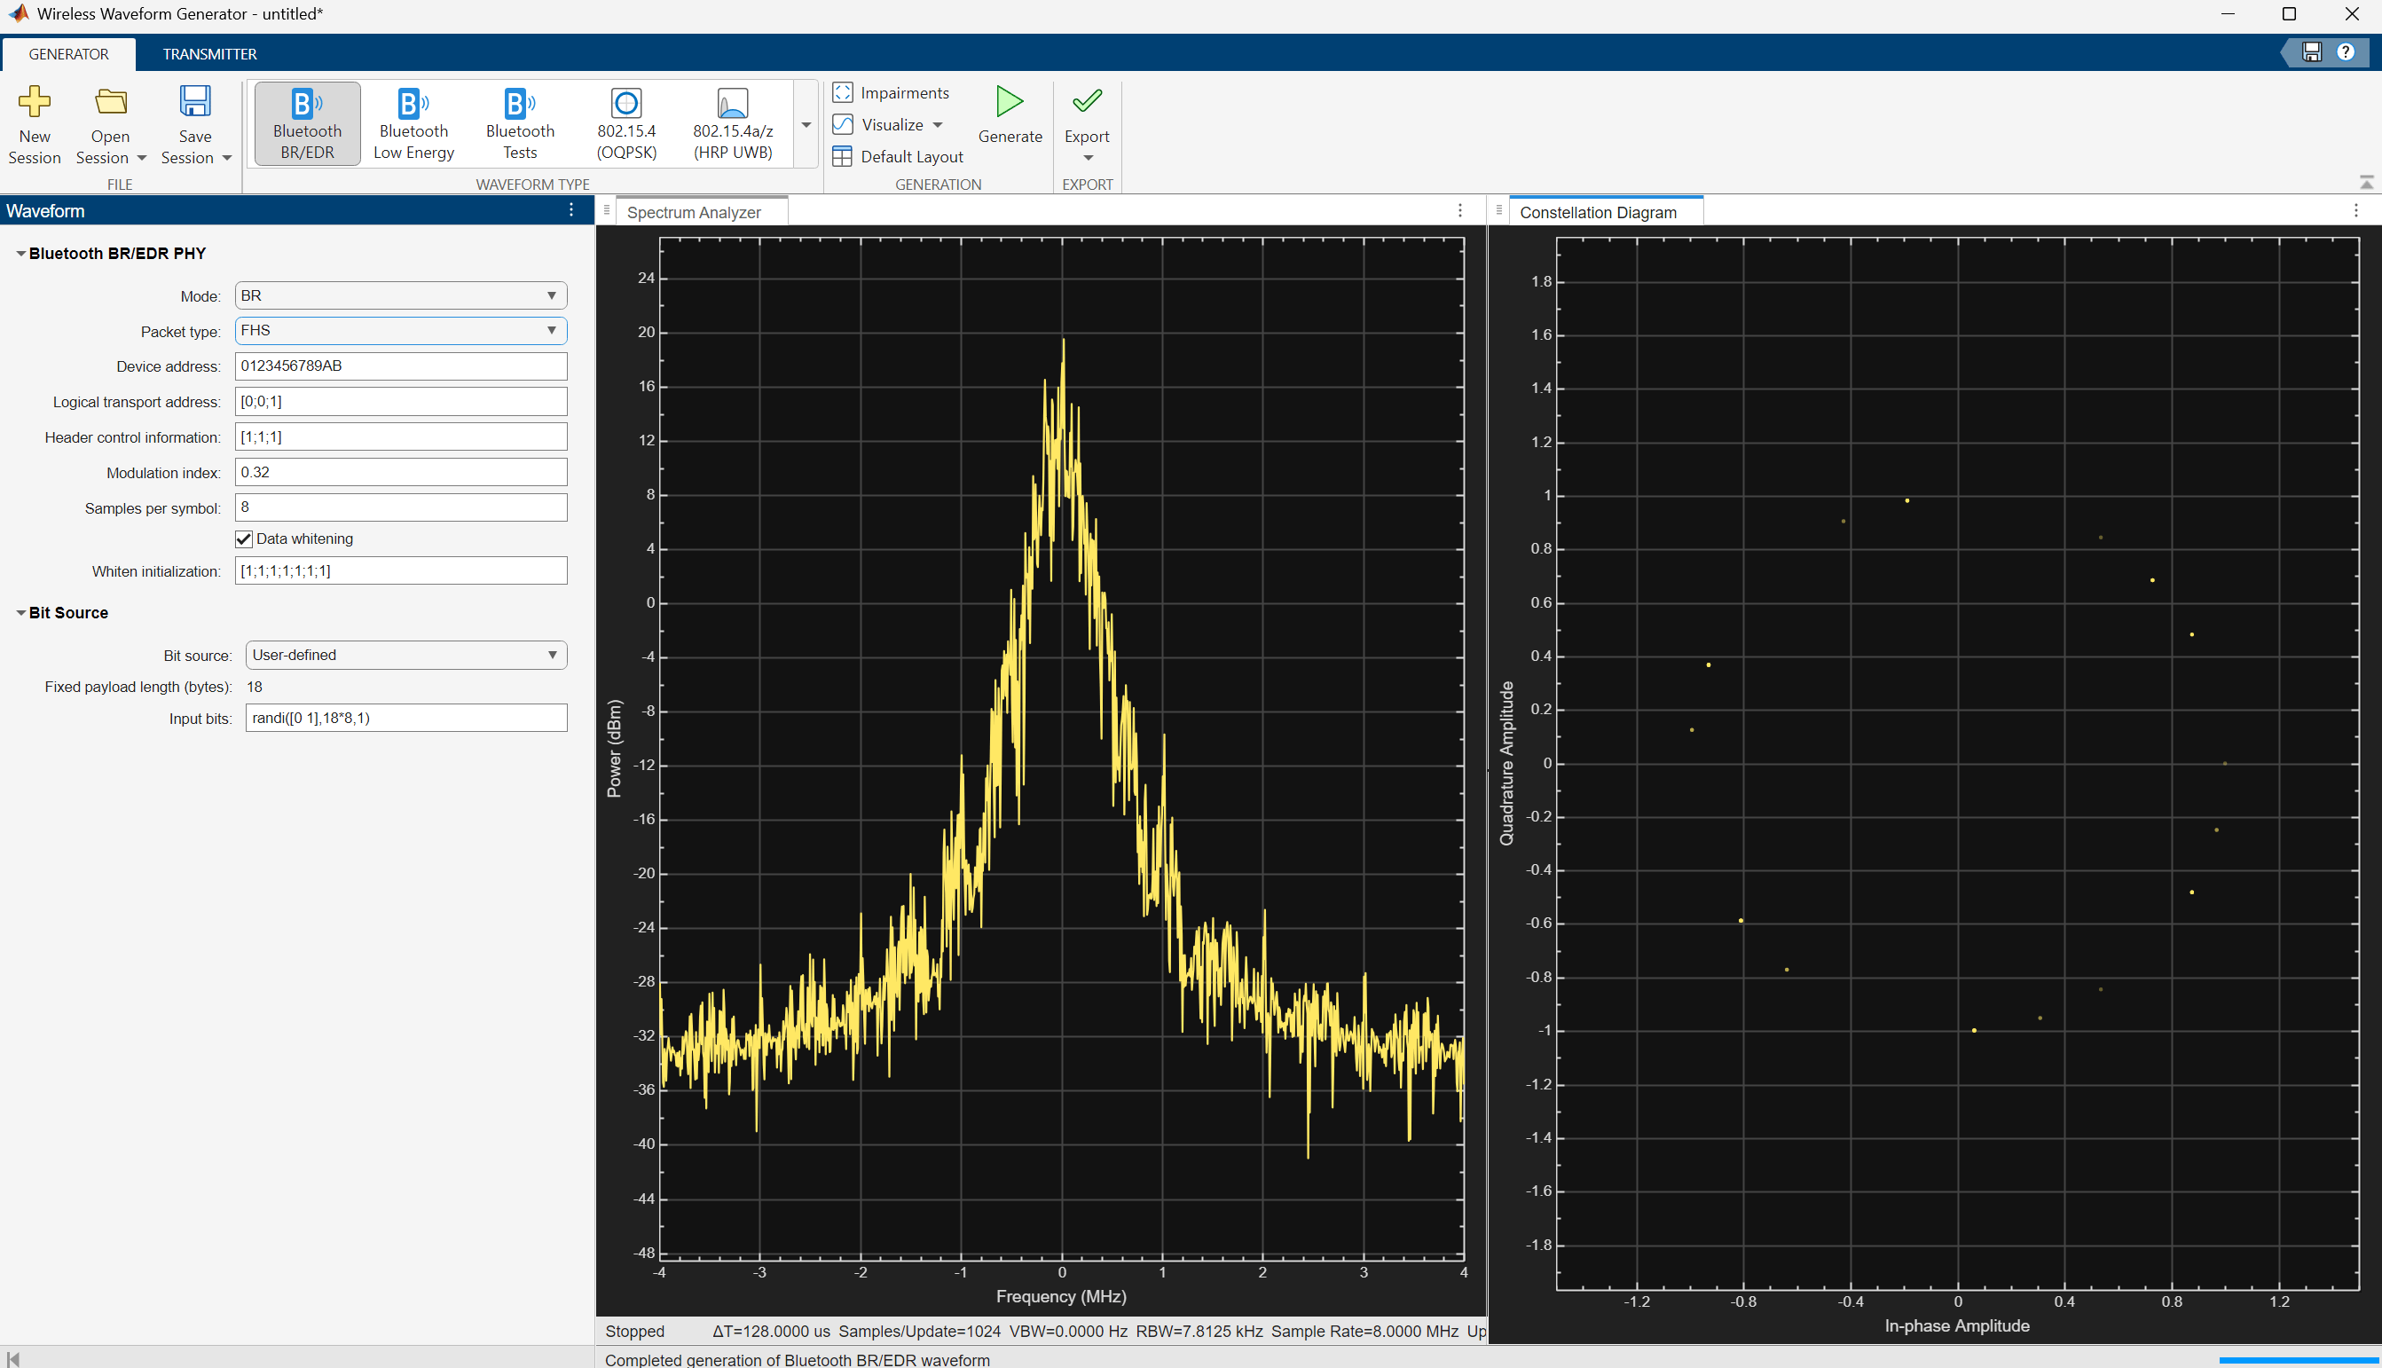Click the green Generate play icon
Image resolution: width=2382 pixels, height=1368 pixels.
1010,101
